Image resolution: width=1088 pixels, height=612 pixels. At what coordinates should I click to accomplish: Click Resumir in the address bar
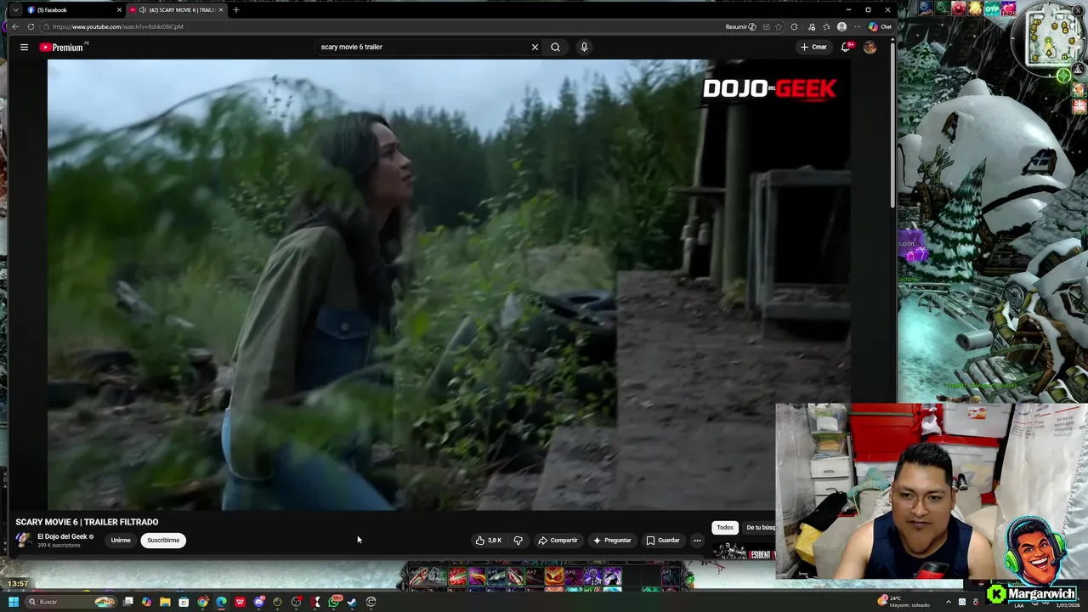(x=741, y=26)
